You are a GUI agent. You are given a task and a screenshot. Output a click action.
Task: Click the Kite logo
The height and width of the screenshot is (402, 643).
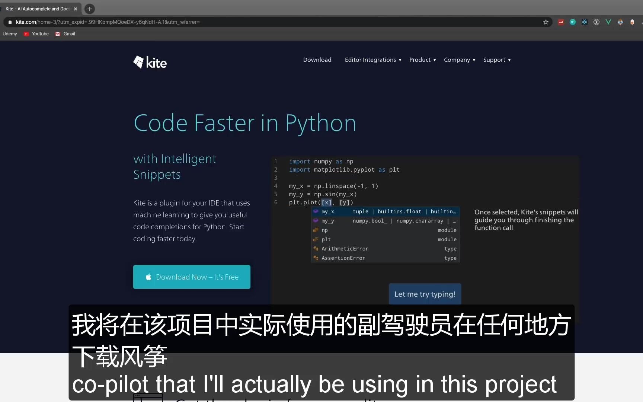click(150, 62)
